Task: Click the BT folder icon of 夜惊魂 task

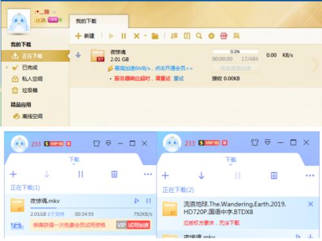Action: pyautogui.click(x=98, y=55)
